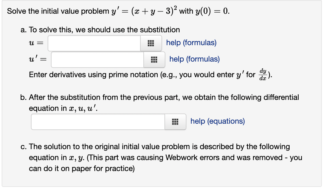Click help (formulas) next to the u' field
The image size is (329, 191).
click(194, 59)
